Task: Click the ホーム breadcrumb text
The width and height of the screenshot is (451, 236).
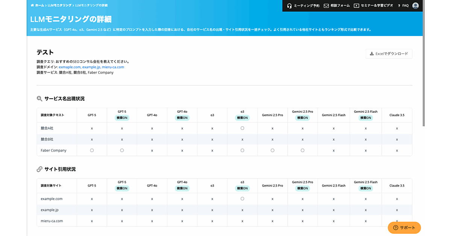Action: pos(39,6)
